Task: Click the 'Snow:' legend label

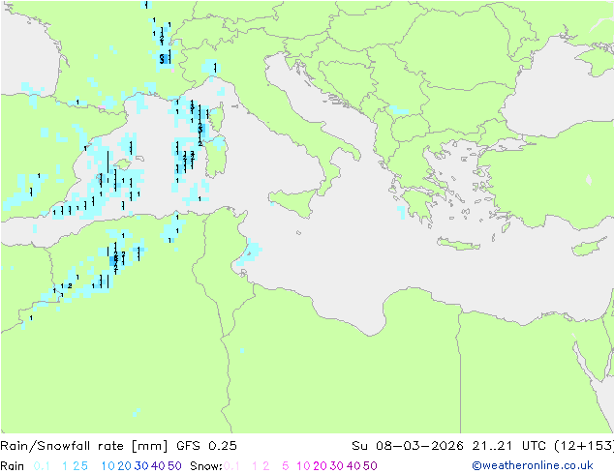Action: [x=206, y=466]
